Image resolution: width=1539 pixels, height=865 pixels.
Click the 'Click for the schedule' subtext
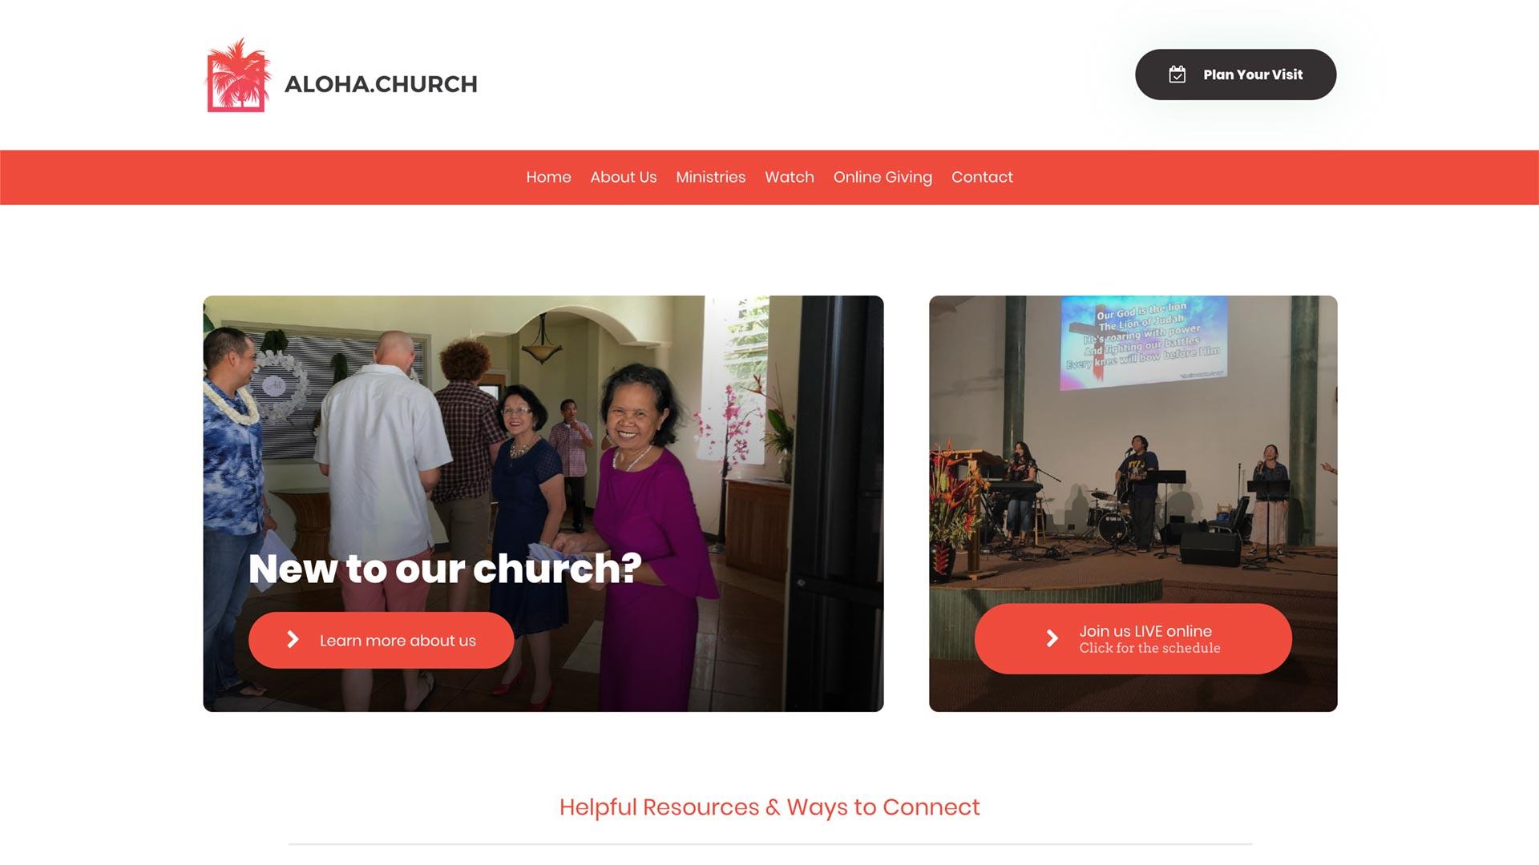1149,648
